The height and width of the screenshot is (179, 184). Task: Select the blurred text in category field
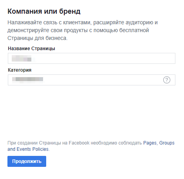(x=27, y=79)
